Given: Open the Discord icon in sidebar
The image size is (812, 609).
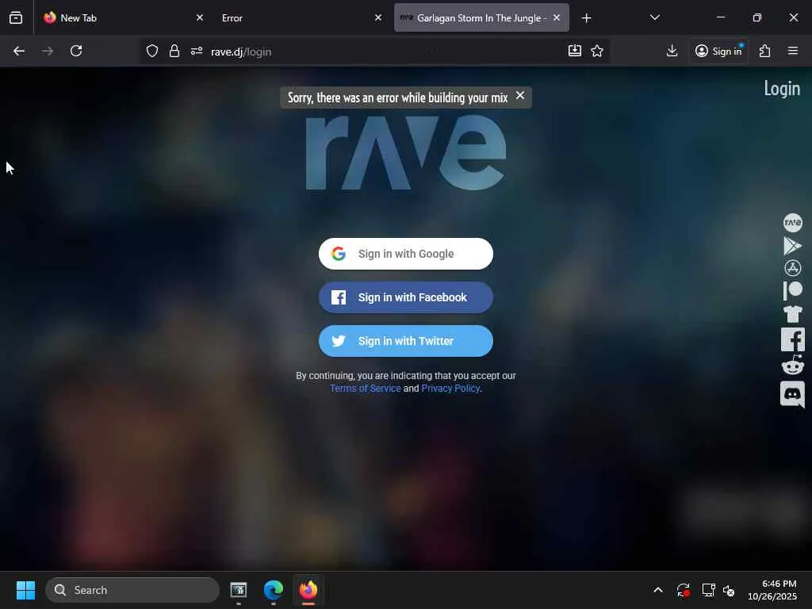Looking at the screenshot, I should point(792,394).
